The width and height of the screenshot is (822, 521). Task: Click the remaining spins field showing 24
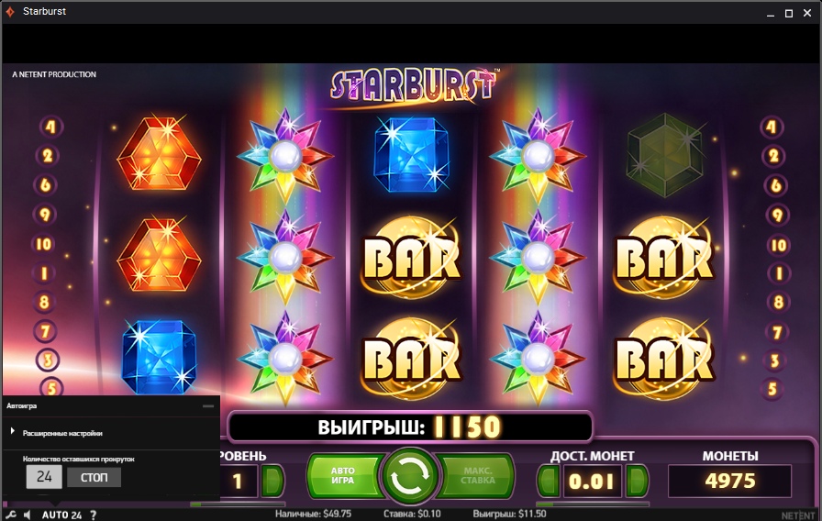pos(44,476)
